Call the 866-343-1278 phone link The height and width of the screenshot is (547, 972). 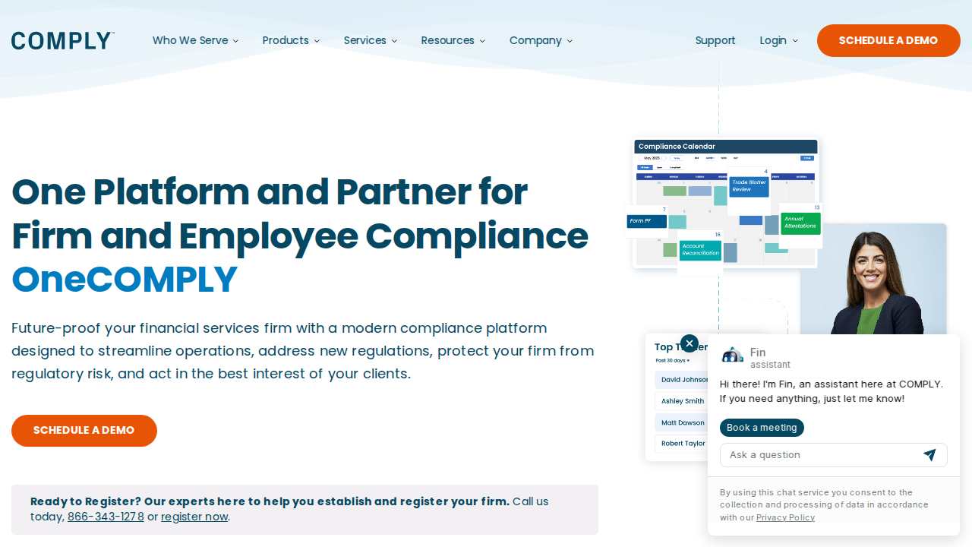106,517
